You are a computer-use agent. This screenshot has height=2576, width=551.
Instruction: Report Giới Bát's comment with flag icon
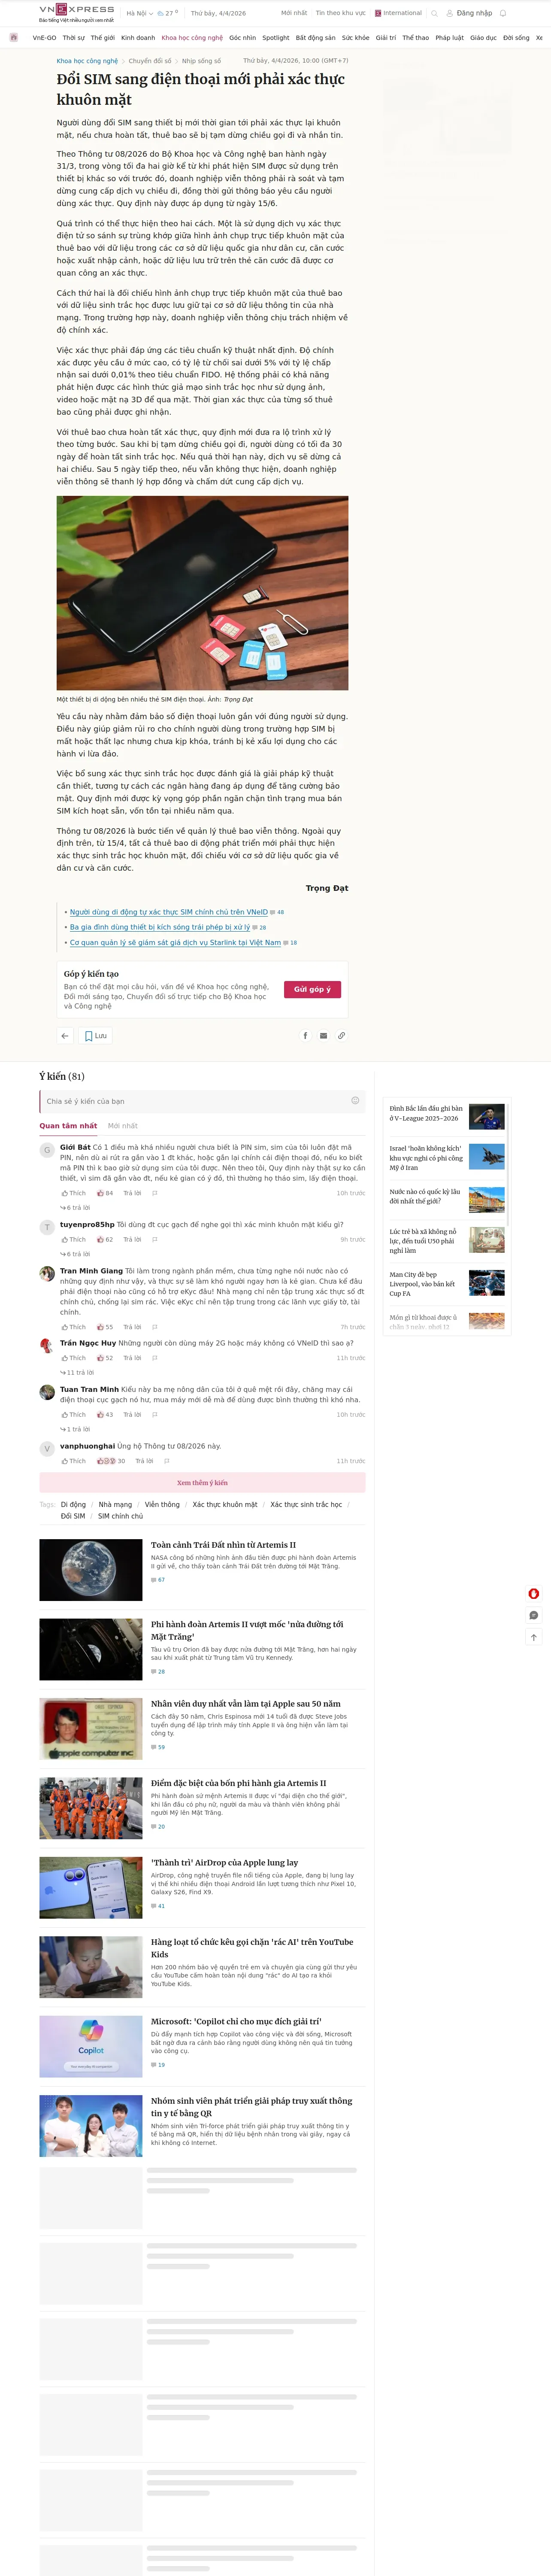(154, 1193)
